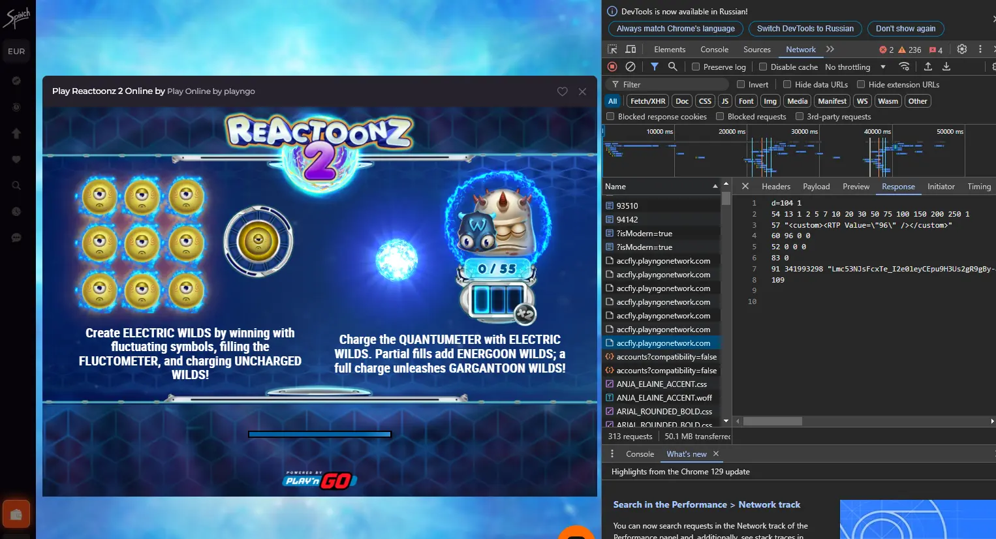The image size is (996, 539).
Task: Open the Headers detail tab
Action: 776,187
